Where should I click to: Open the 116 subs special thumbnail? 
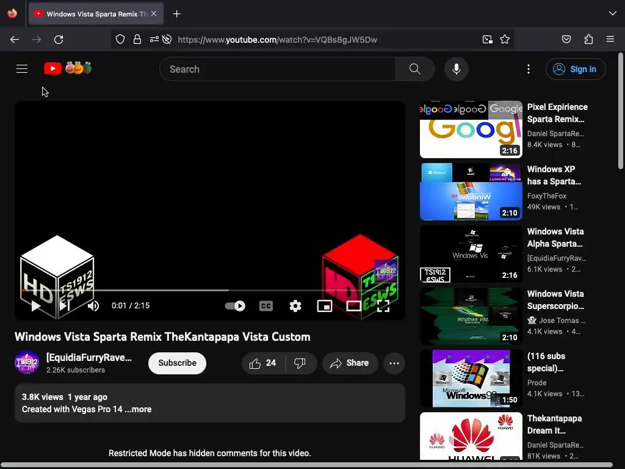[x=471, y=379]
